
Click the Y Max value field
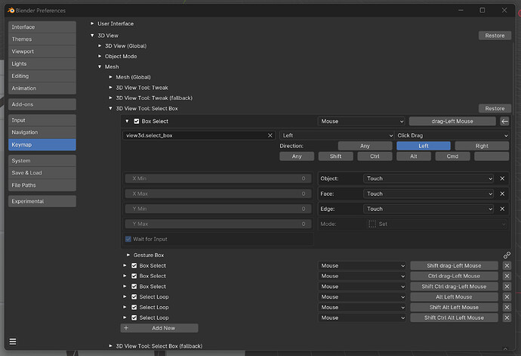coord(218,224)
